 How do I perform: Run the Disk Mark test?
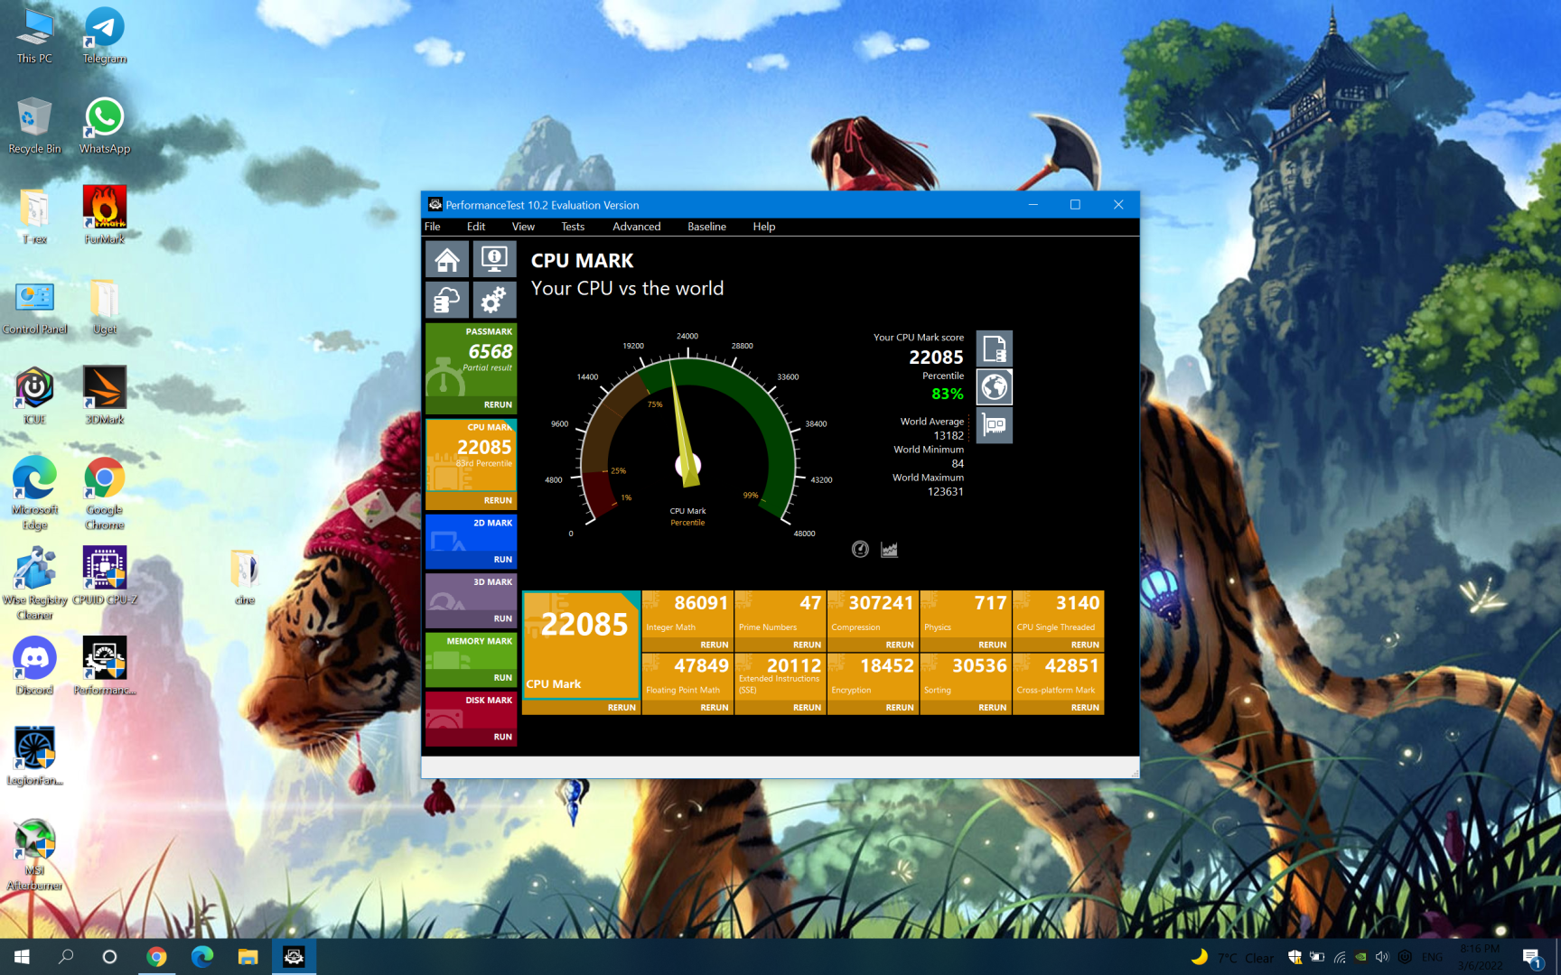(503, 737)
